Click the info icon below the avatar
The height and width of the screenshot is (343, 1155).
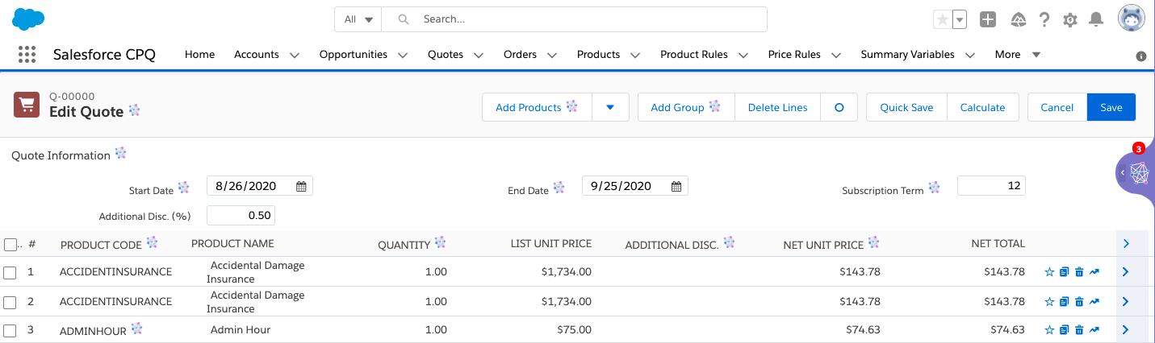1141,56
